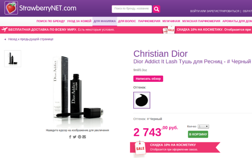Viewport: 252px width, 158px height.
Task: Open the ПАРФЮМЕРИЯ menu item
Action: pyautogui.click(x=149, y=21)
